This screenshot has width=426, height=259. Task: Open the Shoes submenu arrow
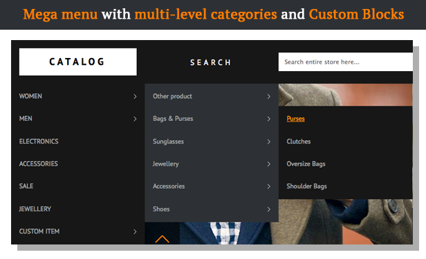269,209
